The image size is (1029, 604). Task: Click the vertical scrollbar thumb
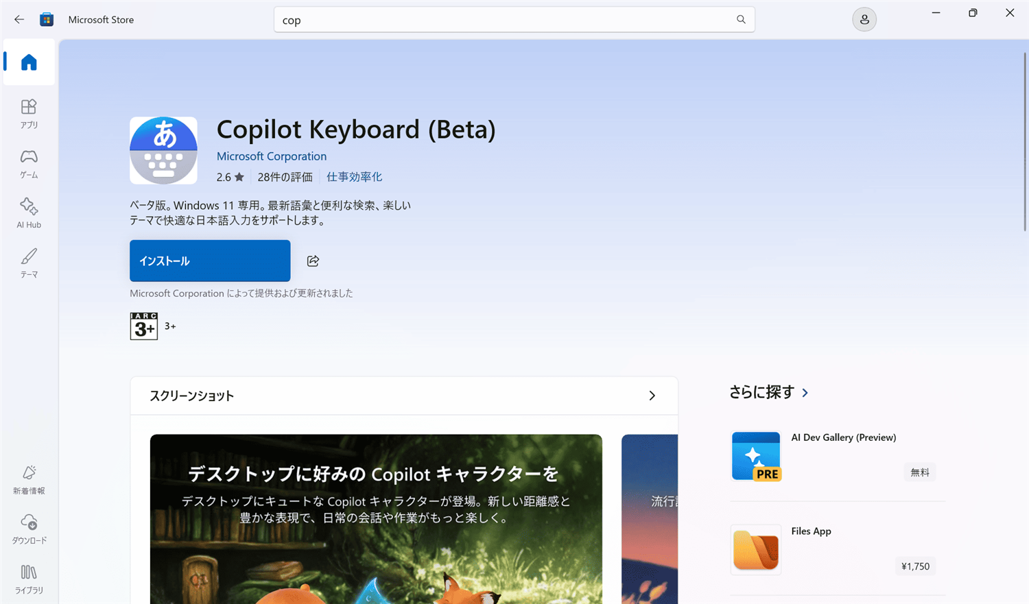[x=1024, y=142]
